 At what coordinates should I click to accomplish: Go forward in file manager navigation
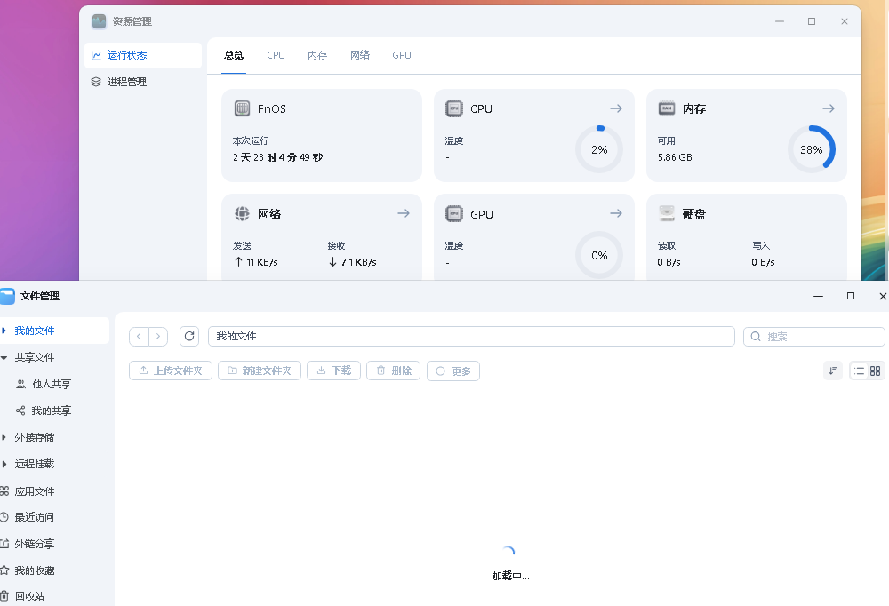pos(158,336)
